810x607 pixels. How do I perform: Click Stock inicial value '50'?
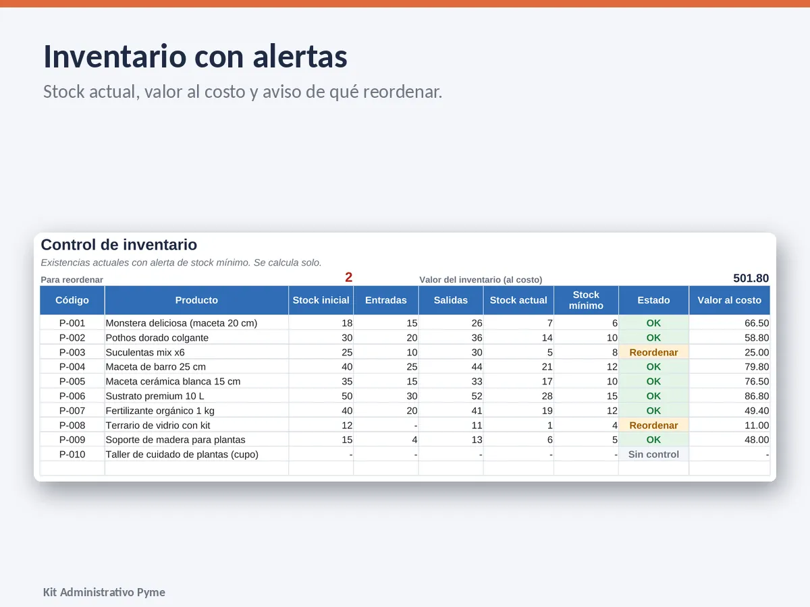point(347,396)
